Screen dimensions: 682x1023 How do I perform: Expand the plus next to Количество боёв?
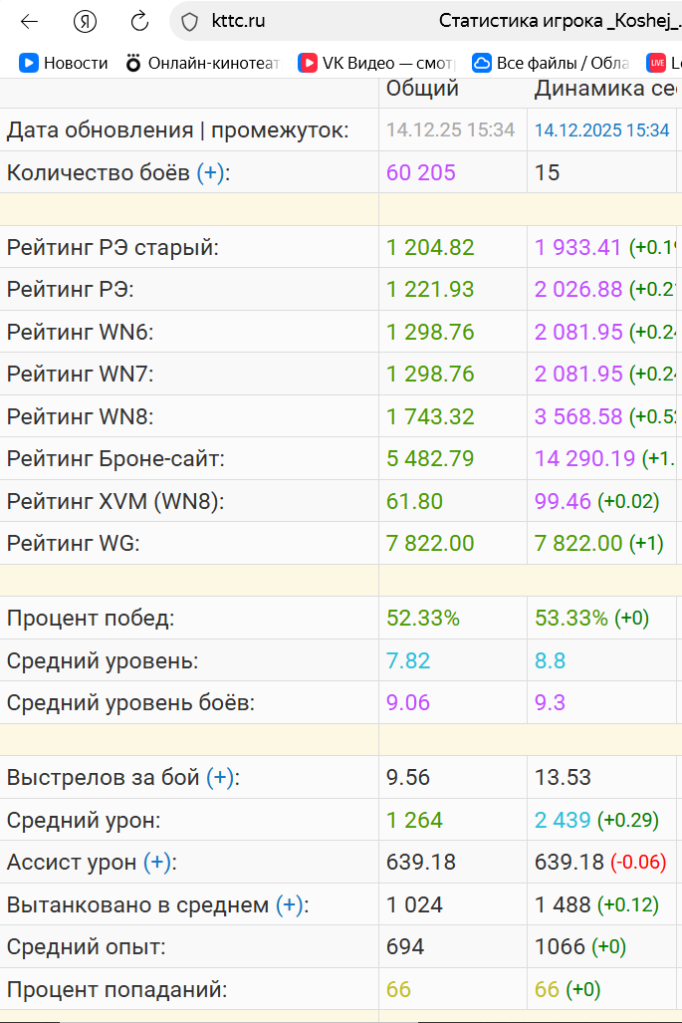[212, 172]
